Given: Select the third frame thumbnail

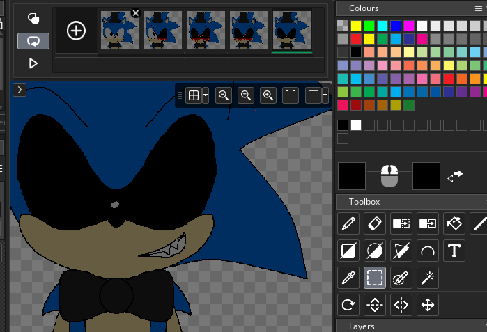Looking at the screenshot, I should pos(206,30).
